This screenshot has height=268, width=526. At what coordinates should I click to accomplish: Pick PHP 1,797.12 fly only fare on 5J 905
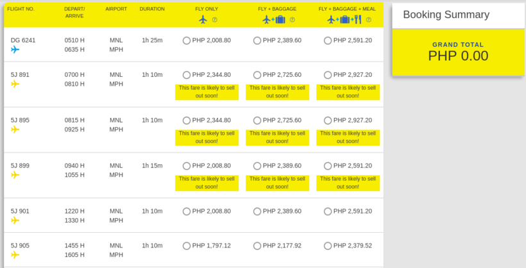(x=187, y=246)
